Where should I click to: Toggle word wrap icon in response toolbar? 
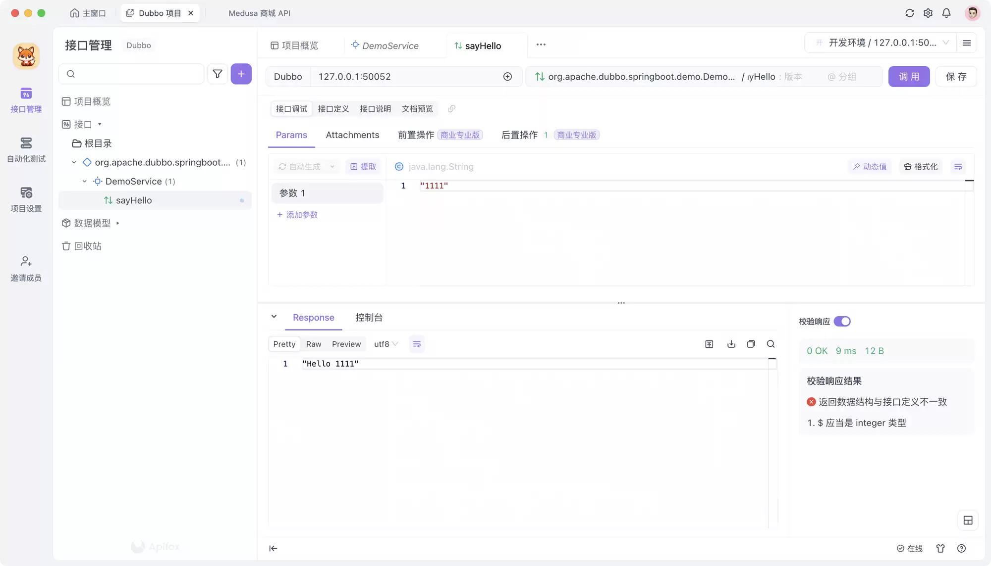coord(417,344)
